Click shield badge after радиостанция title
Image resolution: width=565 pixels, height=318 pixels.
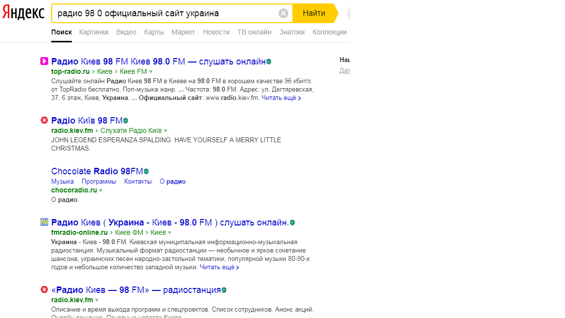pos(224,290)
